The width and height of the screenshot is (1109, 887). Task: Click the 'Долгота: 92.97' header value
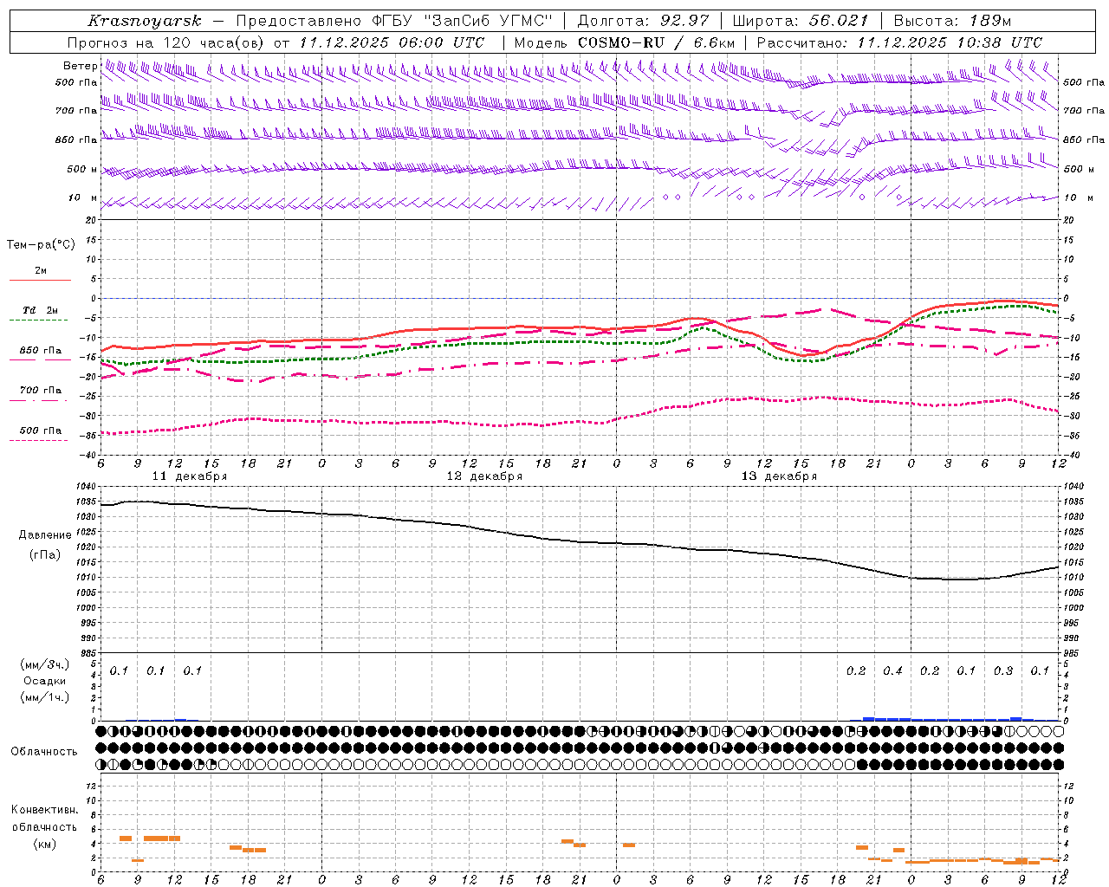pos(643,21)
